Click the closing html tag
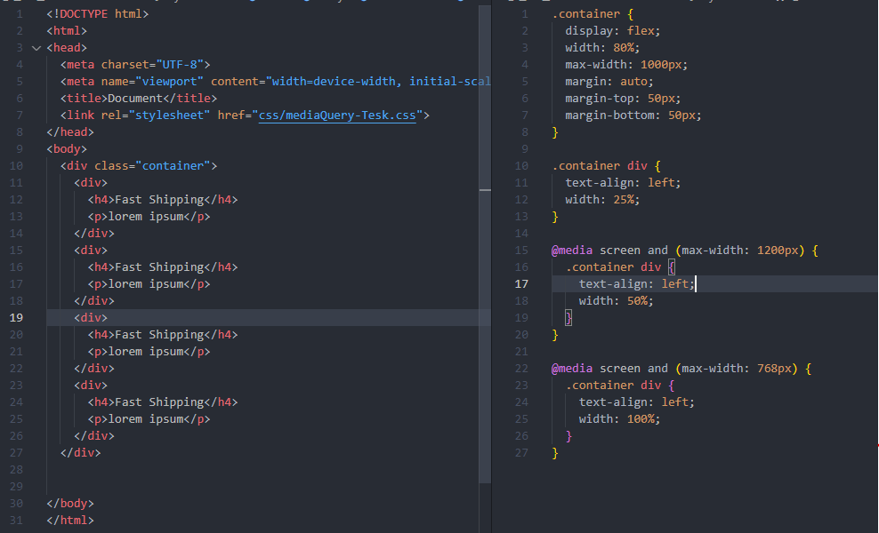This screenshot has width=879, height=533. point(70,521)
